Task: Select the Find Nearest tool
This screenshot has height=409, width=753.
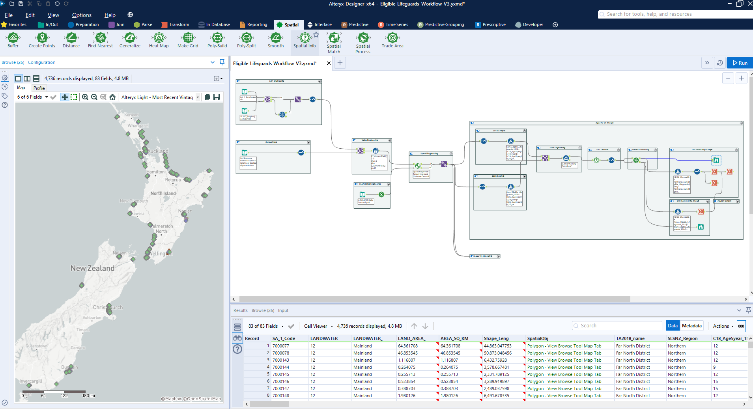Action: point(100,40)
